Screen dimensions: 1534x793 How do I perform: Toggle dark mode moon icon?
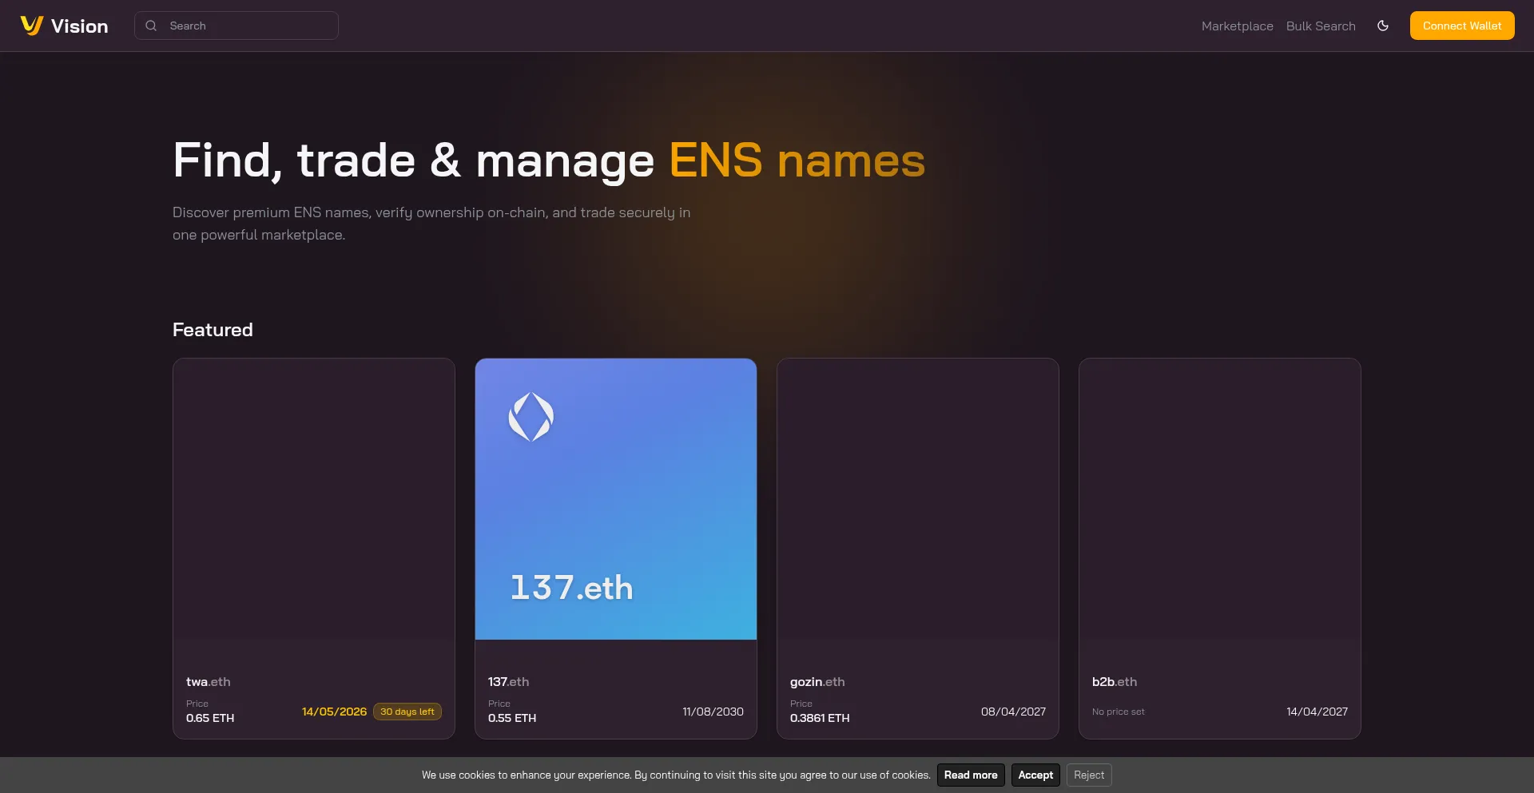pos(1383,26)
